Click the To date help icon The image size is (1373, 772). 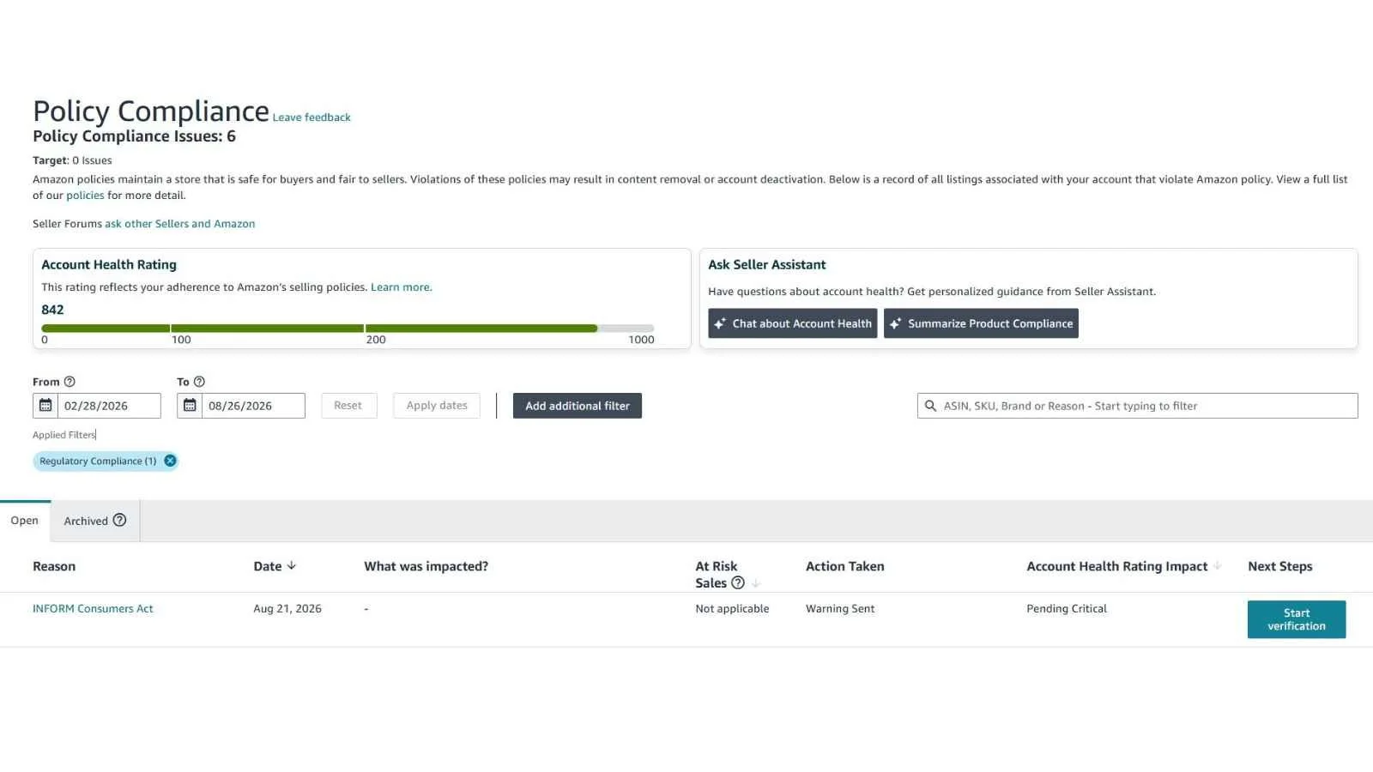[199, 382]
